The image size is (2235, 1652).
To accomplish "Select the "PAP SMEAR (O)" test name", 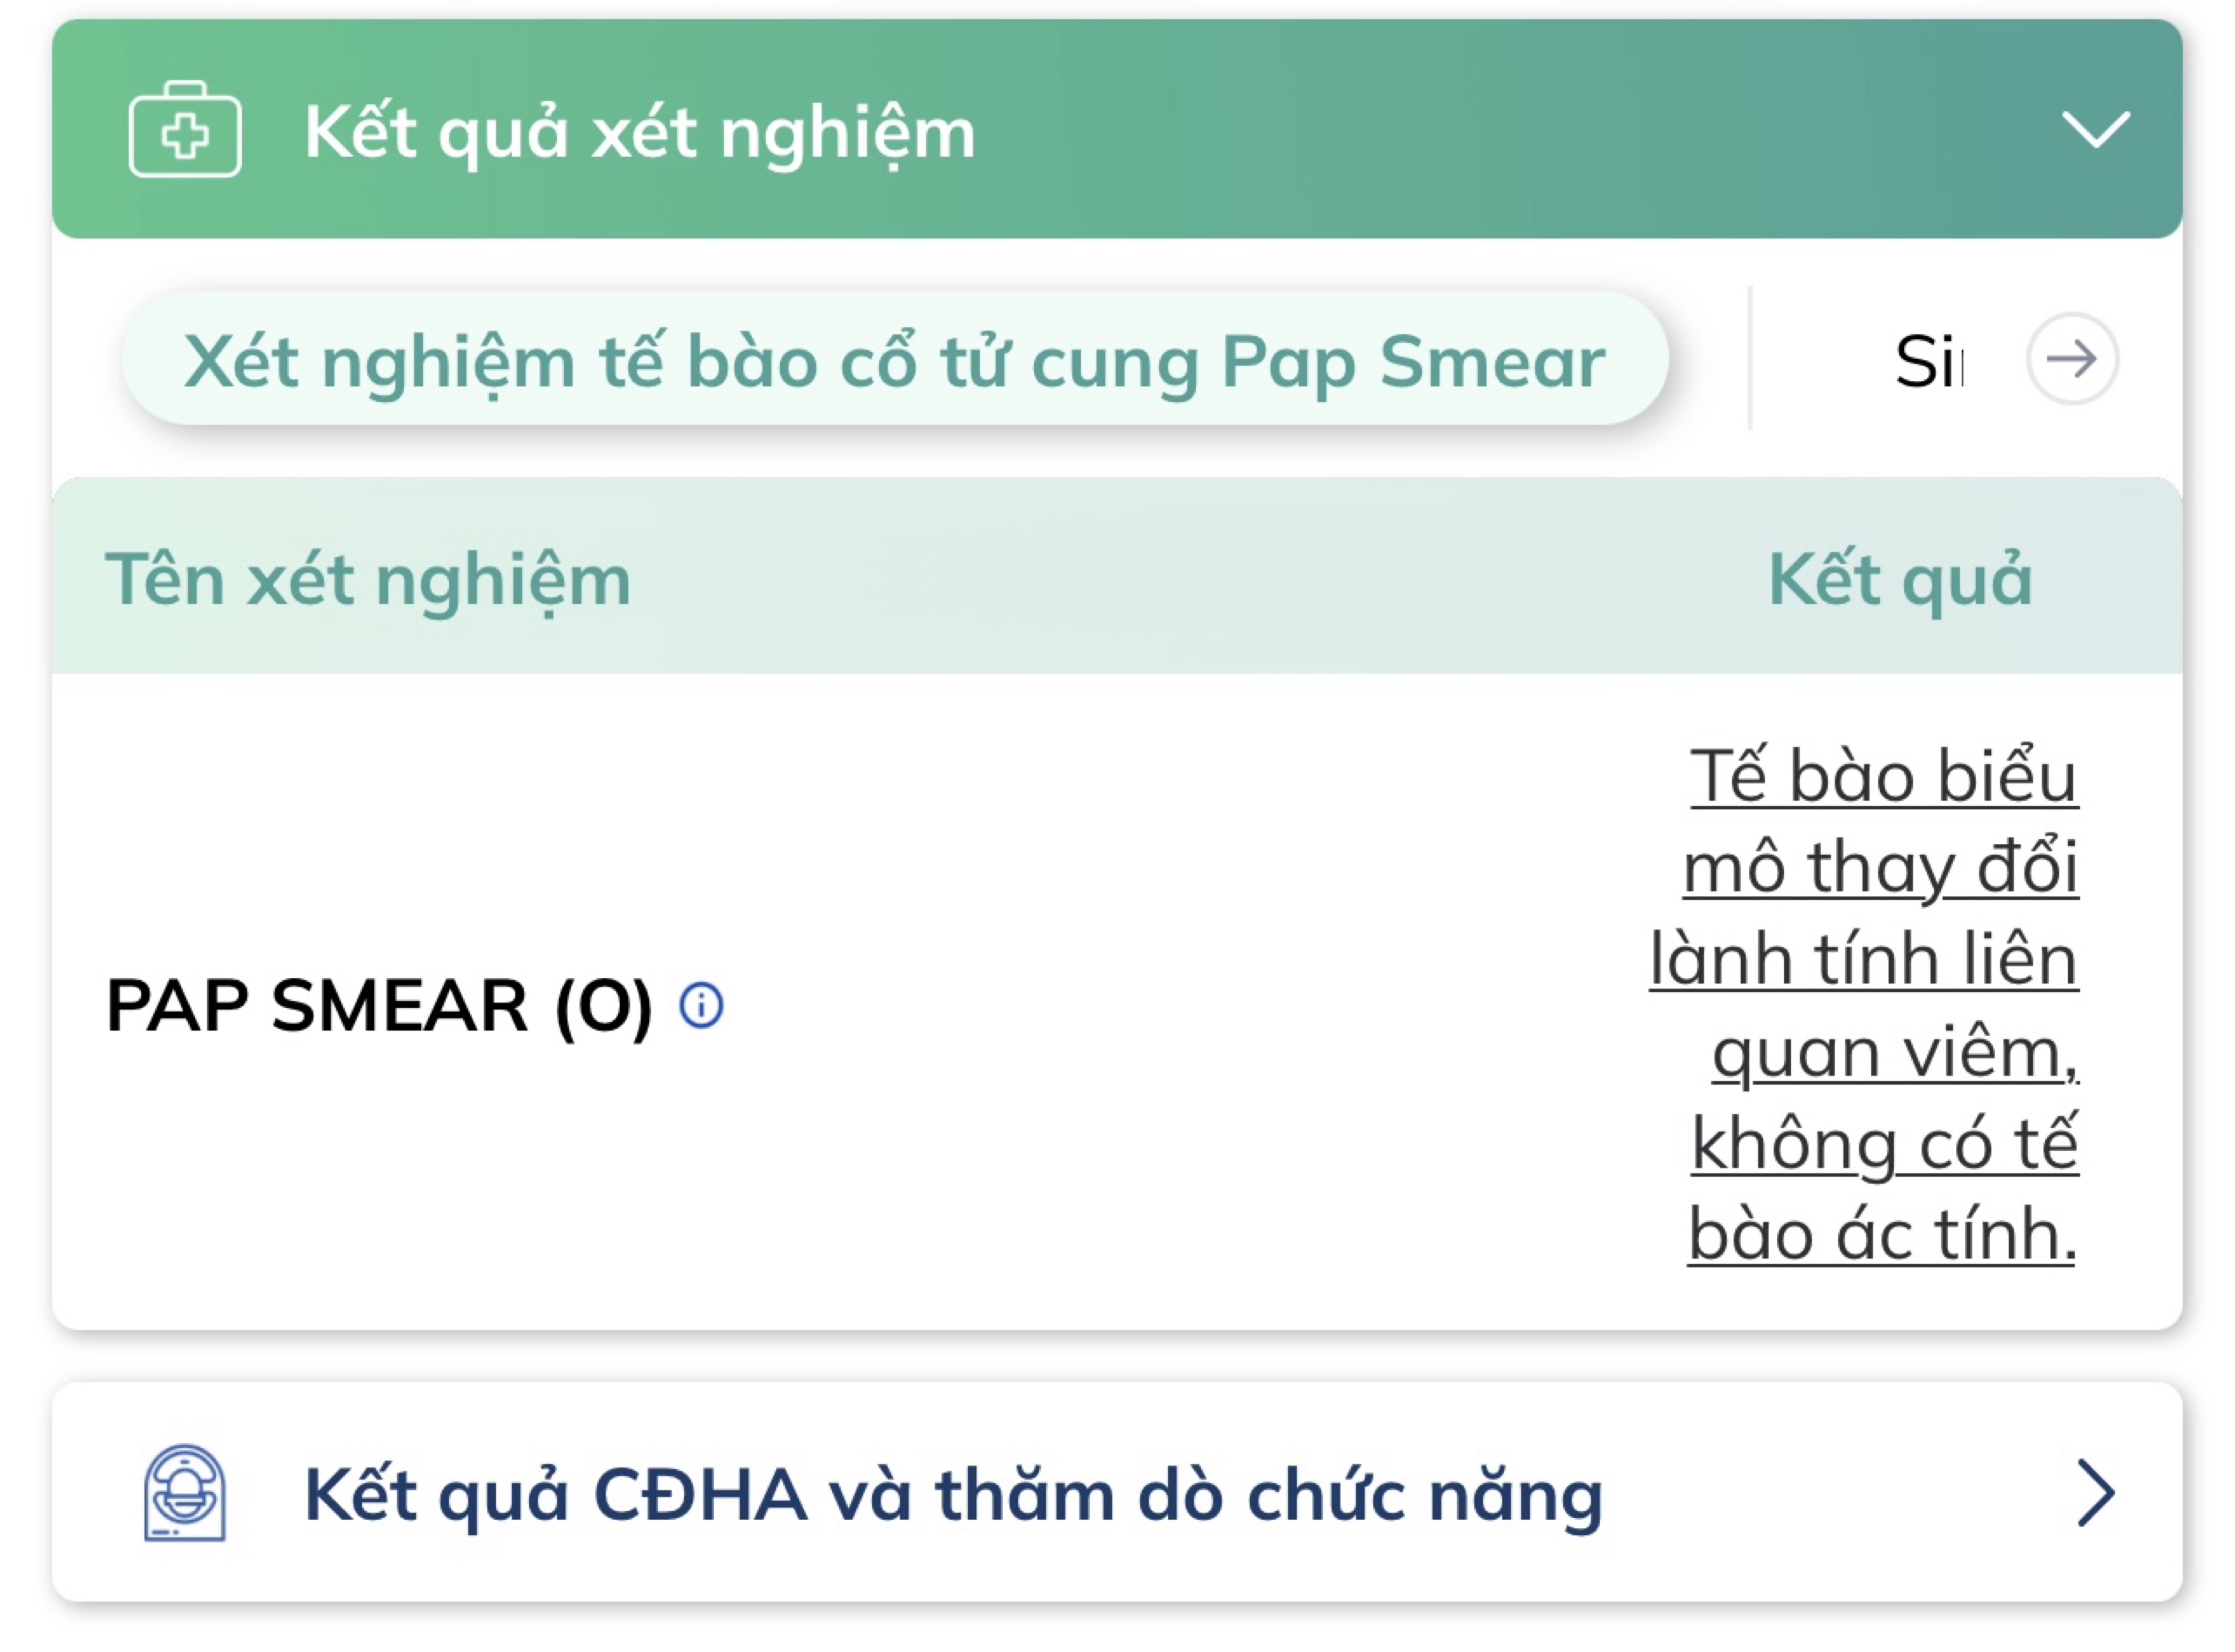I will tap(379, 1005).
